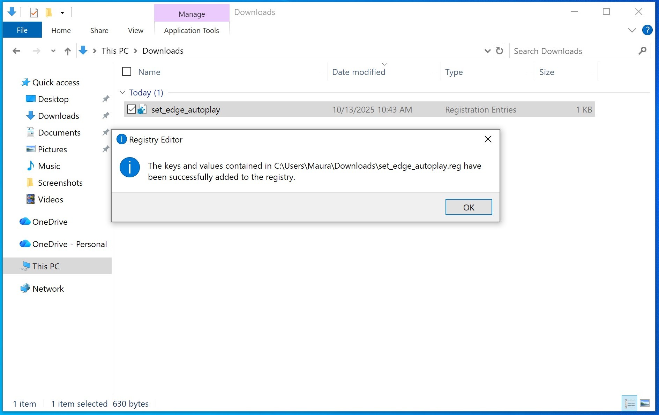
Task: Expand the chevron after This PC breadcrumb
Action: (x=136, y=51)
